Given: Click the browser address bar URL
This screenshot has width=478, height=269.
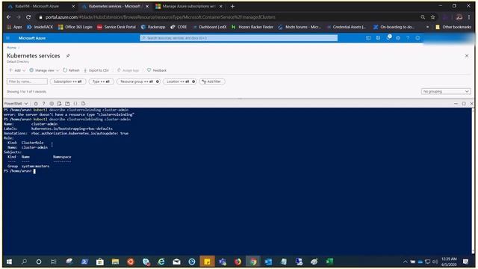Looking at the screenshot, I should [160, 17].
